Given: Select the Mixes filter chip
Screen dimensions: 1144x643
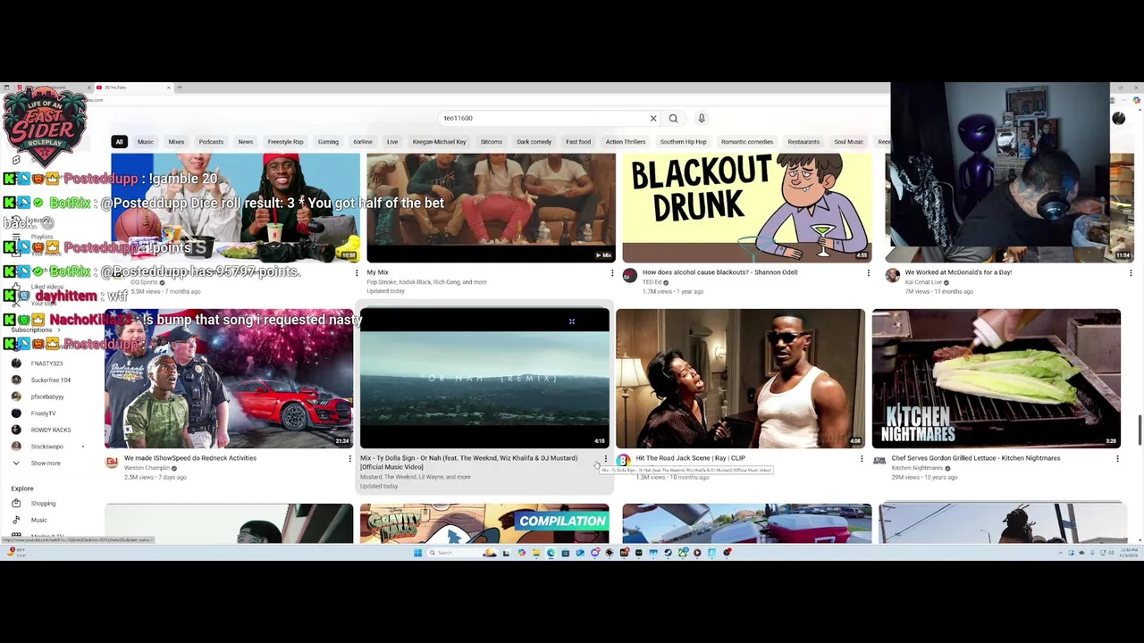Looking at the screenshot, I should click(x=176, y=142).
